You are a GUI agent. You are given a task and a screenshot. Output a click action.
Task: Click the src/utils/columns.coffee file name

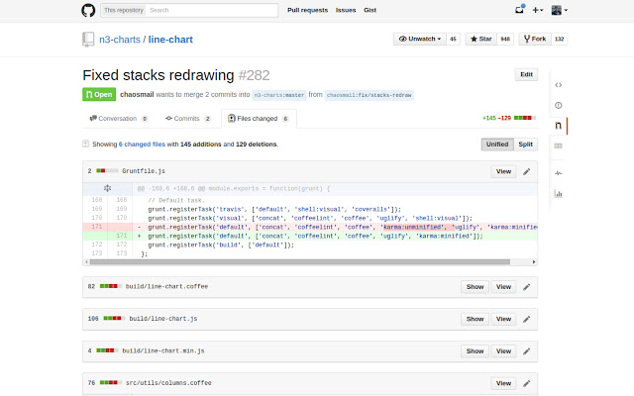168,383
